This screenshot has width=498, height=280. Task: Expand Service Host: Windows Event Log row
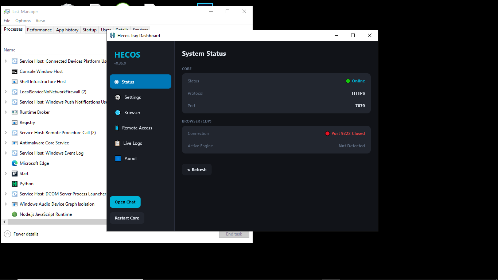pyautogui.click(x=5, y=153)
